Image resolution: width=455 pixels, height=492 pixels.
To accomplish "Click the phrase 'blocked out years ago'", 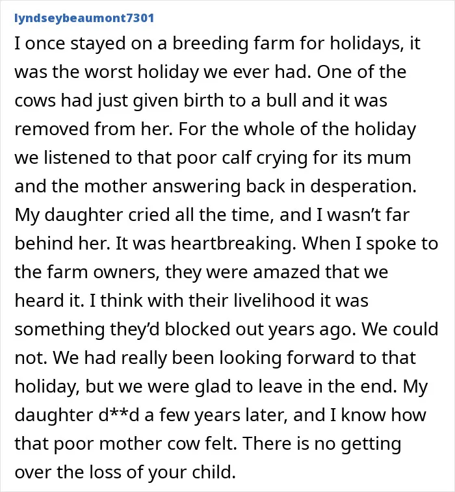I will pos(261,330).
